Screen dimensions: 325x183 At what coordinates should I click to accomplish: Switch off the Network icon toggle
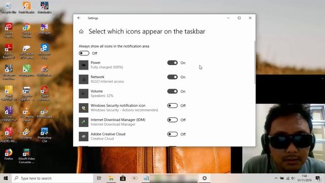click(173, 77)
